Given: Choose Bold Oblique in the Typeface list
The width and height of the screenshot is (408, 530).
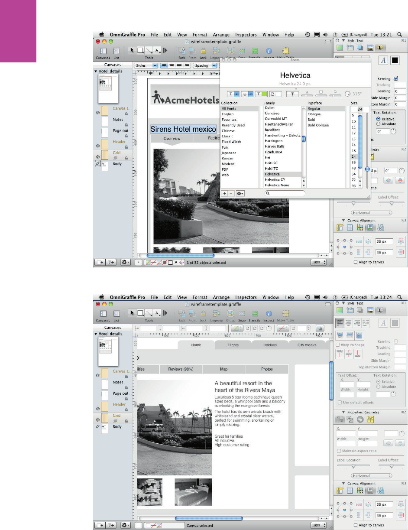Looking at the screenshot, I should pos(318,125).
